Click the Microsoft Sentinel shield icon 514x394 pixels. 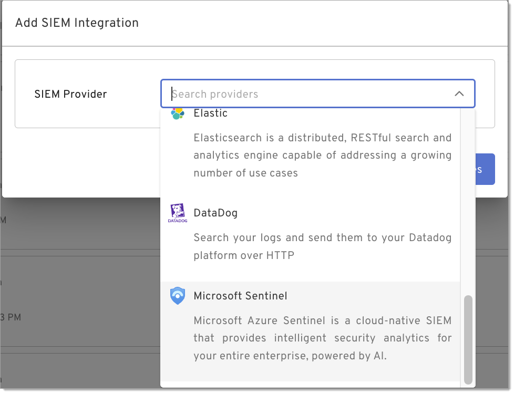(x=178, y=296)
